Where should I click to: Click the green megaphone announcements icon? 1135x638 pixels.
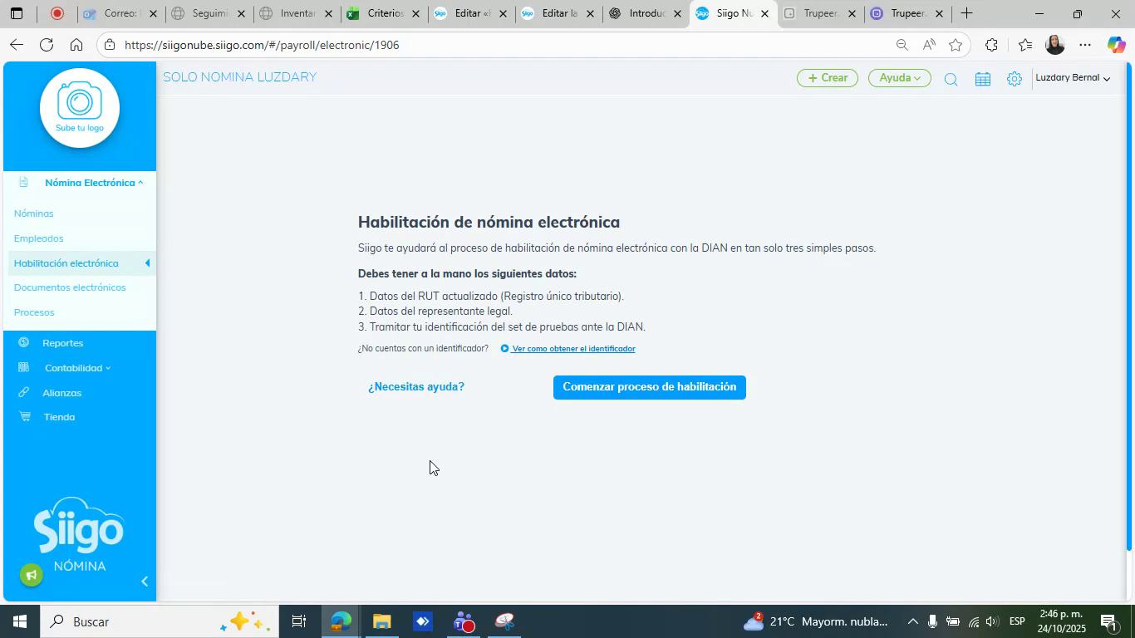32,575
